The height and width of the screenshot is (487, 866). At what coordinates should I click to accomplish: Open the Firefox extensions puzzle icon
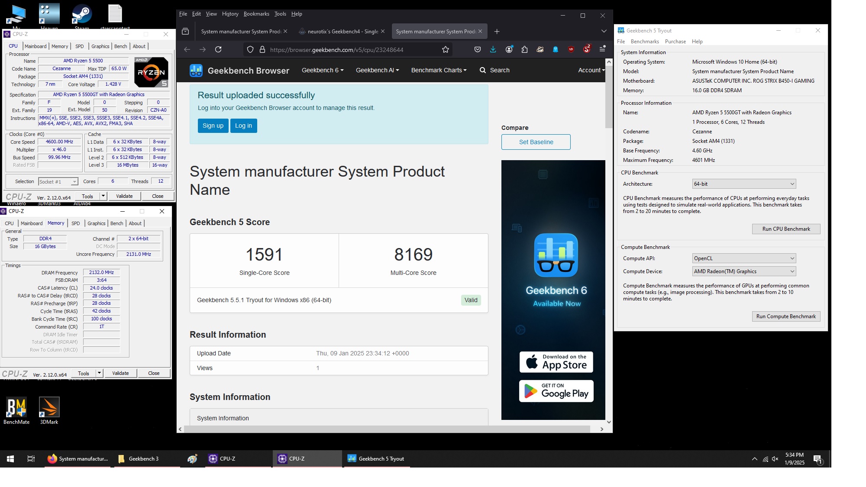[524, 50]
